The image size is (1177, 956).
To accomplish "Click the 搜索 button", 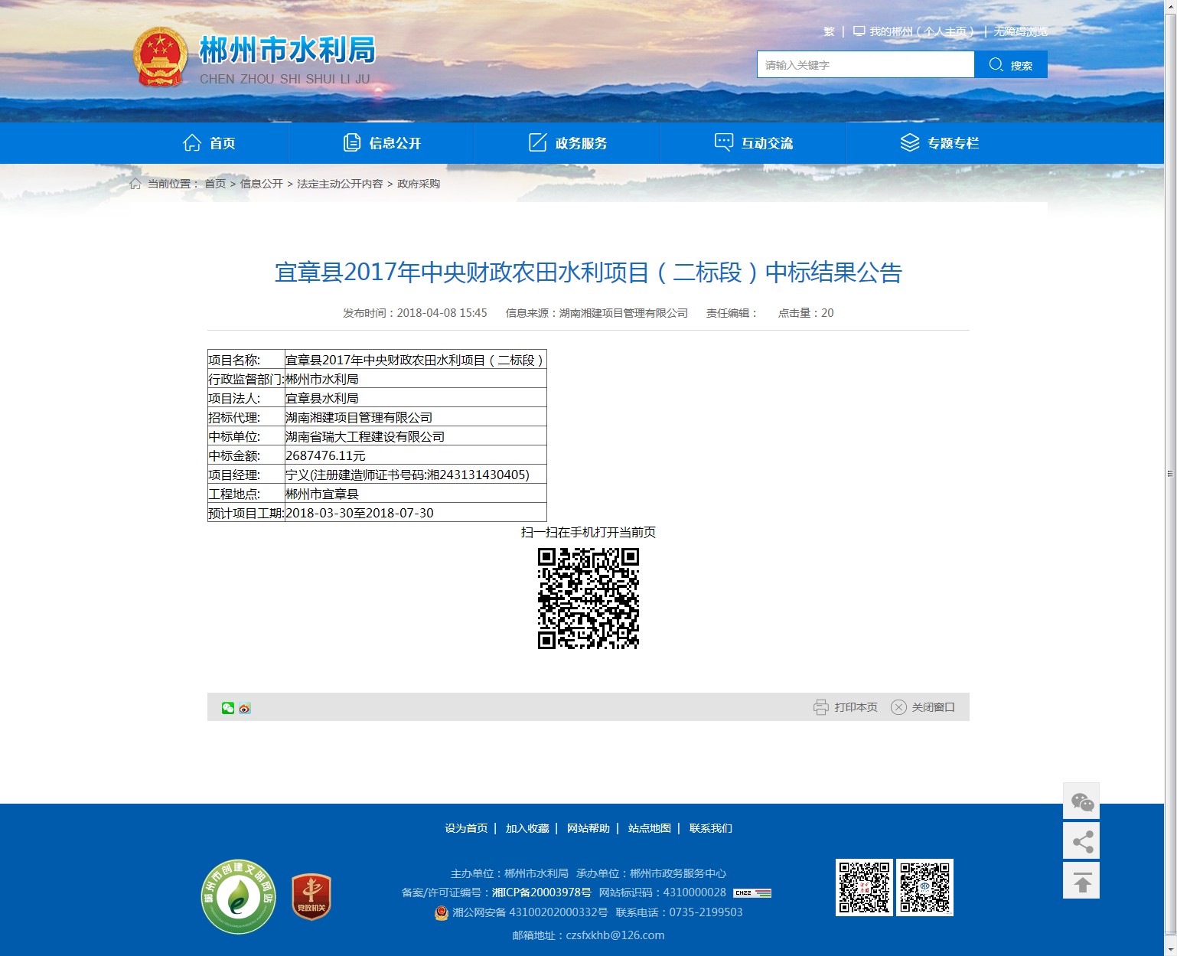I will pyautogui.click(x=1011, y=64).
